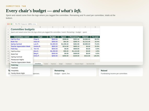Select column D header
The image size is (149, 111).
point(64,27)
